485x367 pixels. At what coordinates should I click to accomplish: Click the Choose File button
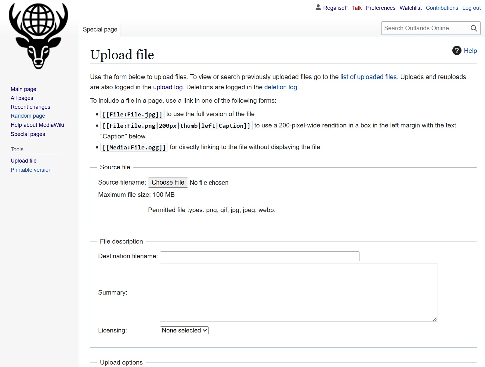168,182
